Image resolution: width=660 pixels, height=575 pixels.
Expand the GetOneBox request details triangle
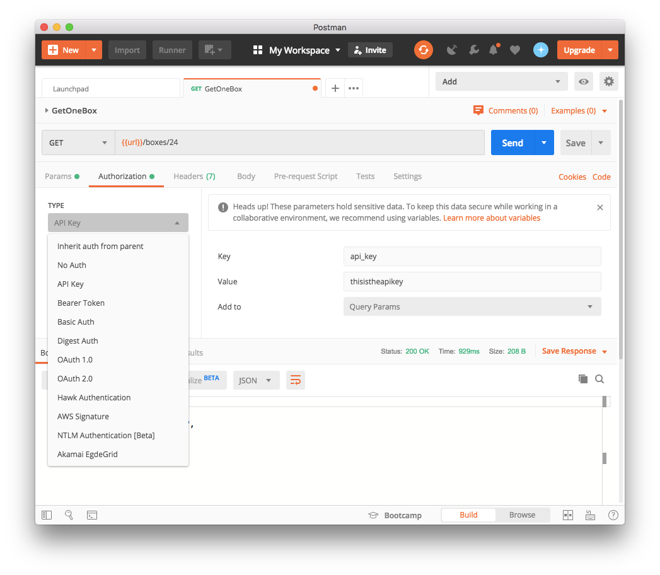tap(46, 110)
